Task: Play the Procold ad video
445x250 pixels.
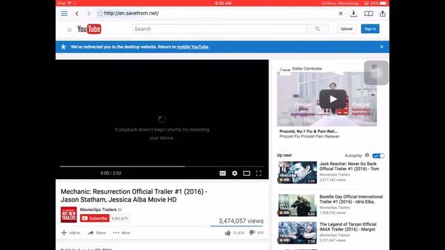Action: (x=333, y=99)
